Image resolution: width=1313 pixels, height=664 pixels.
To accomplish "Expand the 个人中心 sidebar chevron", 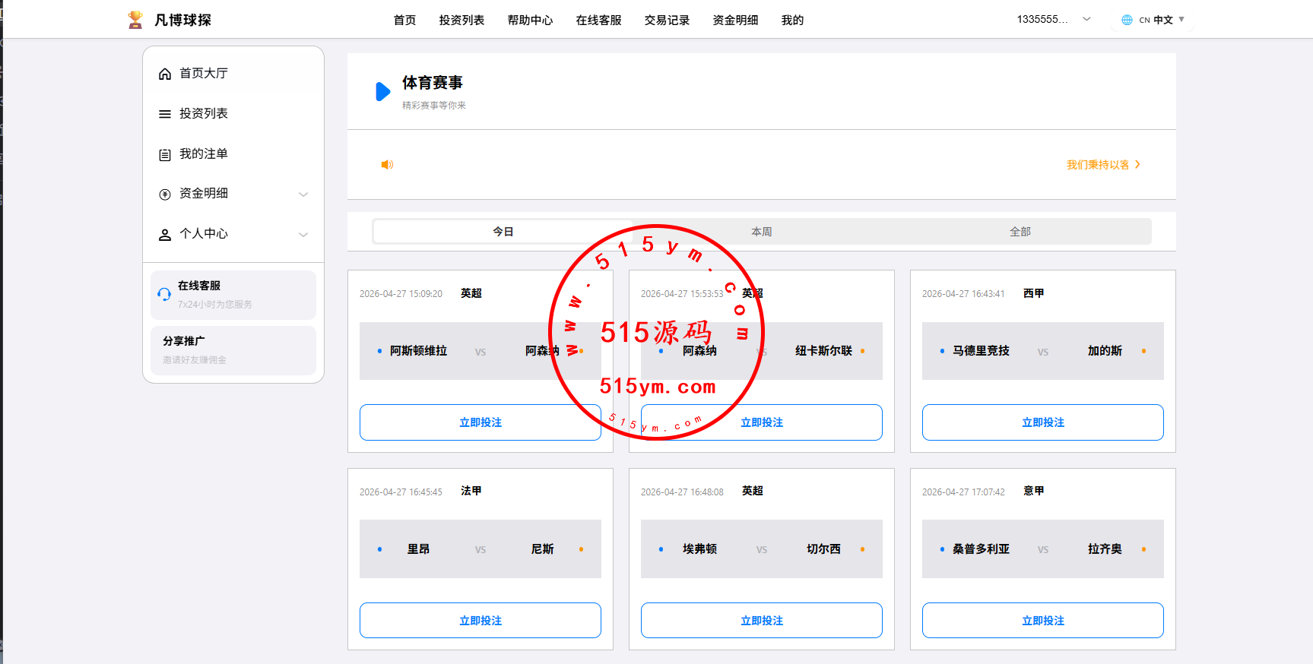I will pos(303,235).
